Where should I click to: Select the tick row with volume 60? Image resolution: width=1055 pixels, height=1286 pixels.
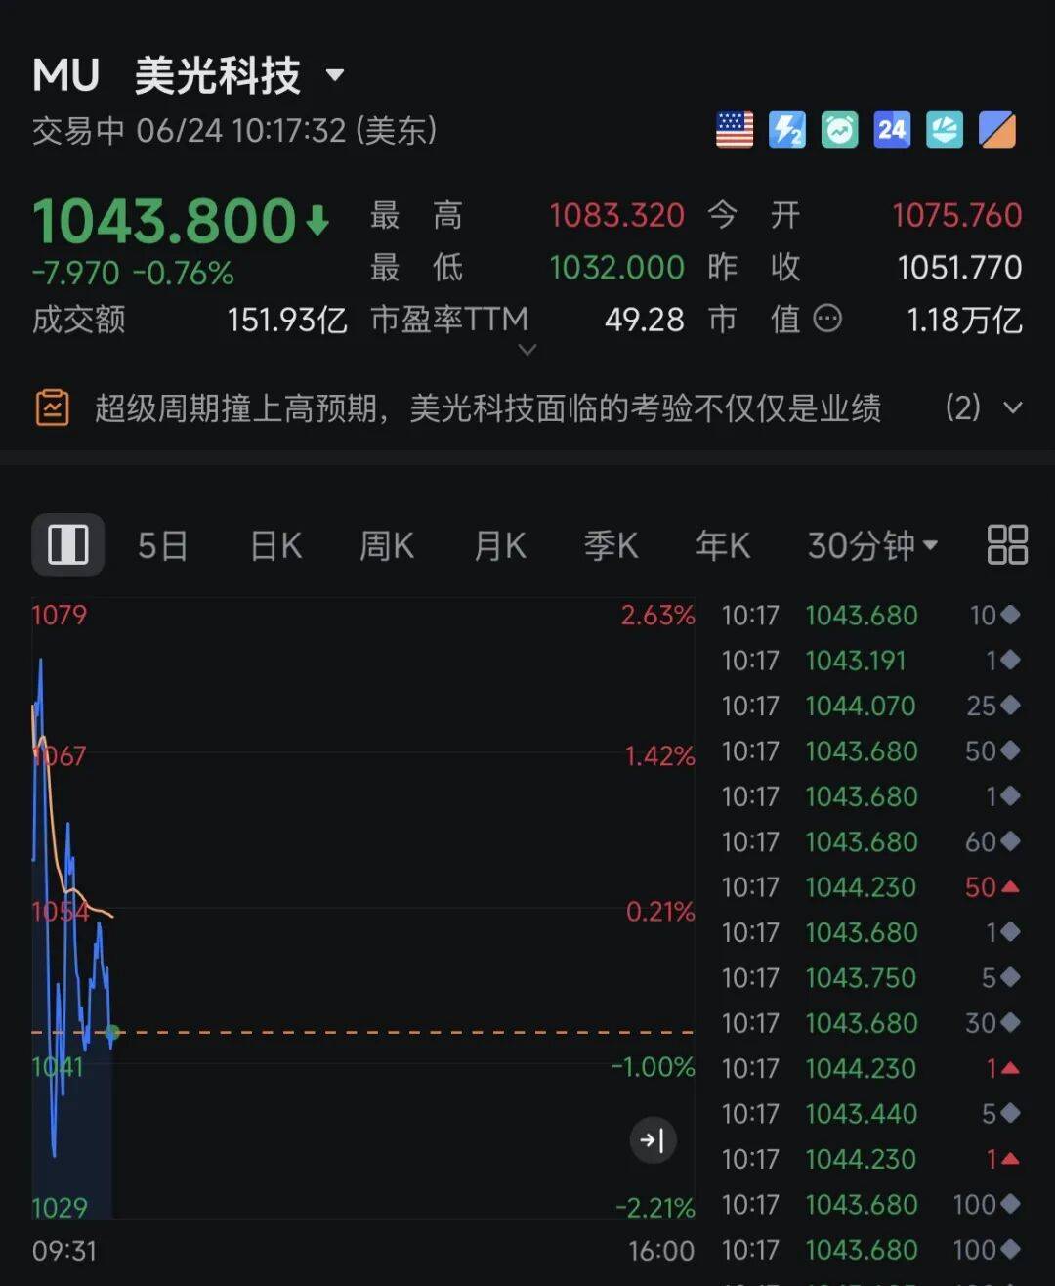point(871,841)
